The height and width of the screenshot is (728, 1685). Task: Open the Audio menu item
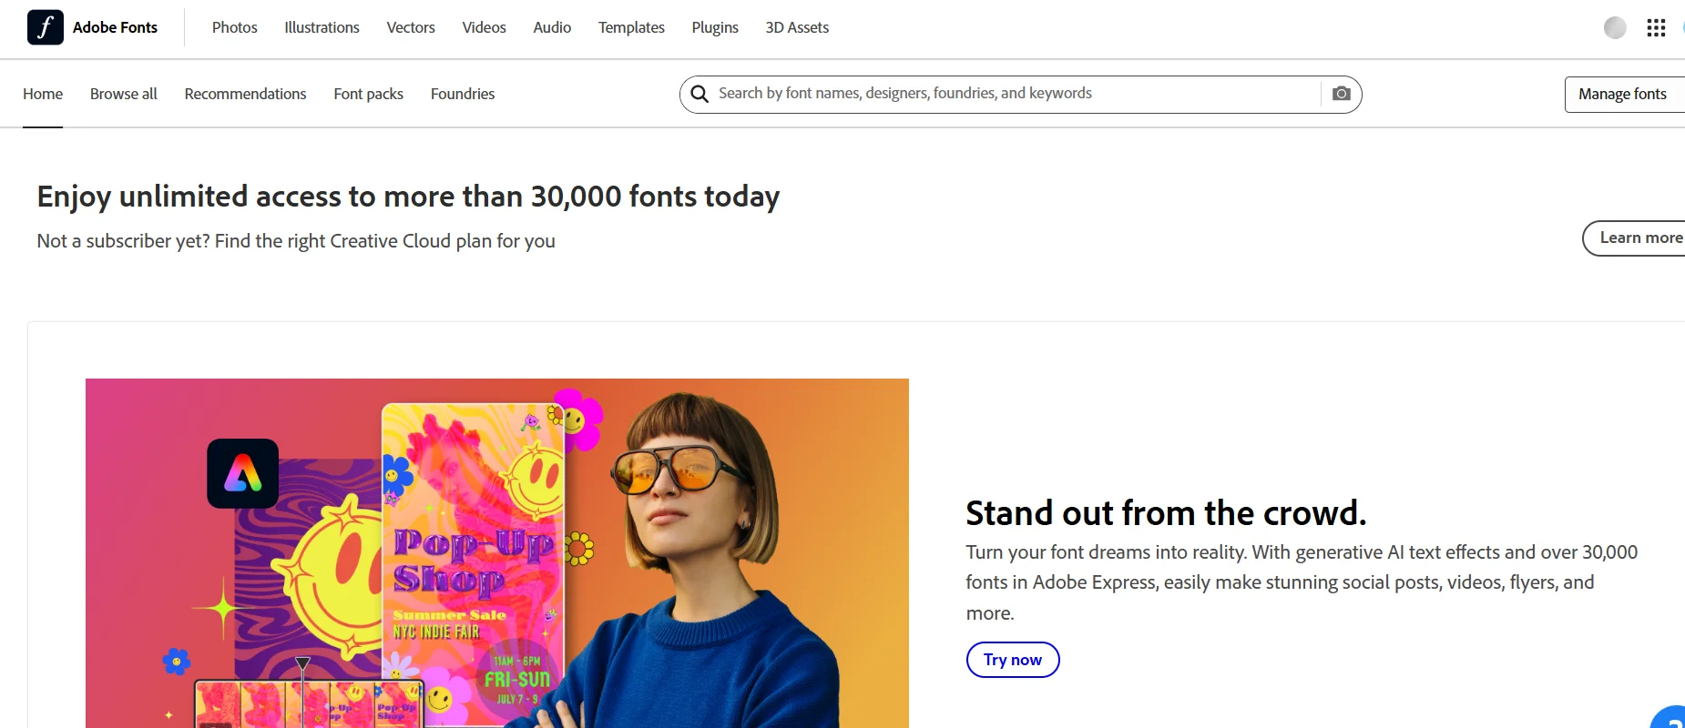[x=552, y=27]
